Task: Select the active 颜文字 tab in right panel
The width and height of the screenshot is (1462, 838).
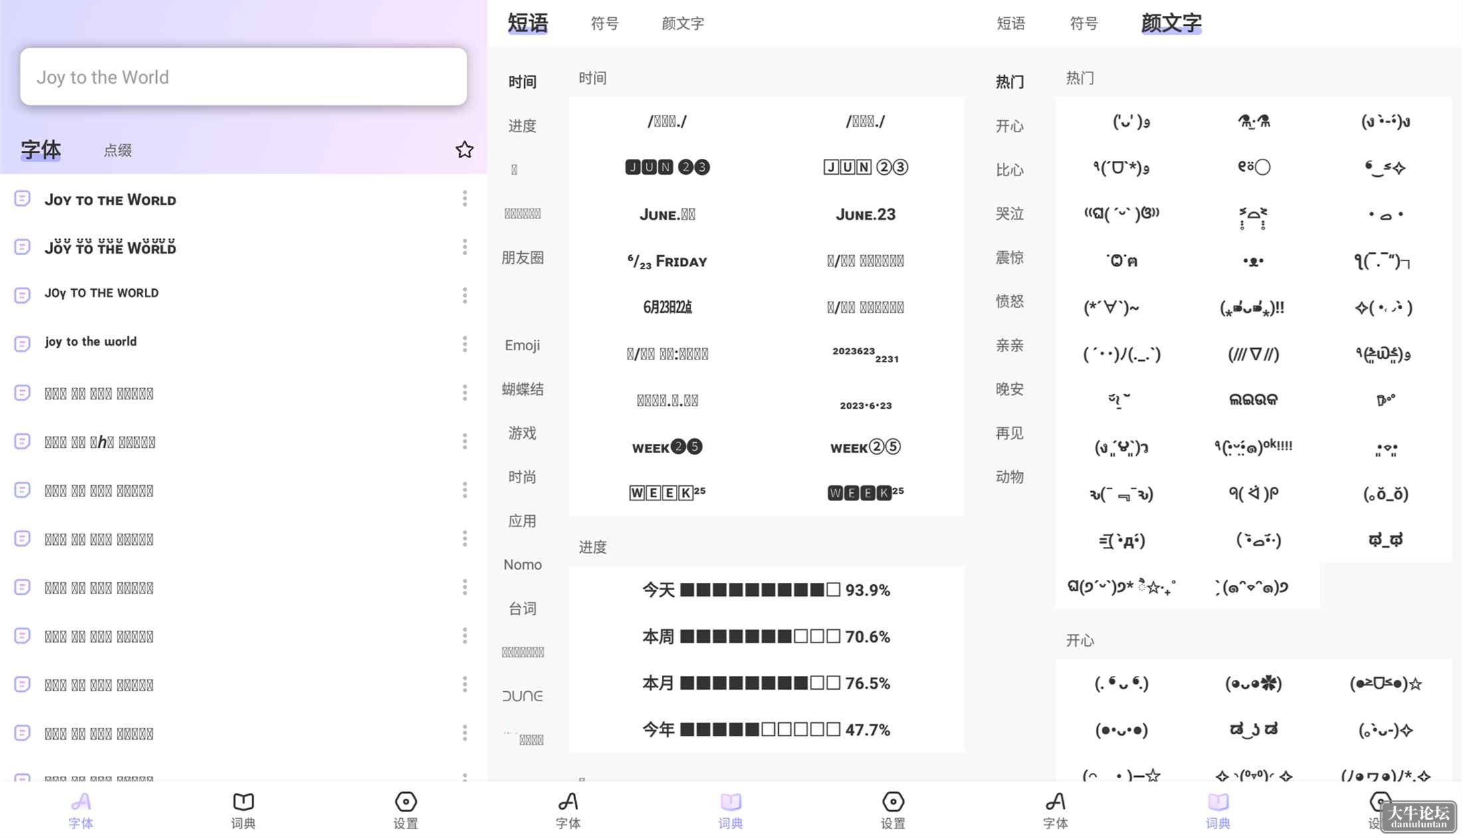Action: click(1171, 23)
